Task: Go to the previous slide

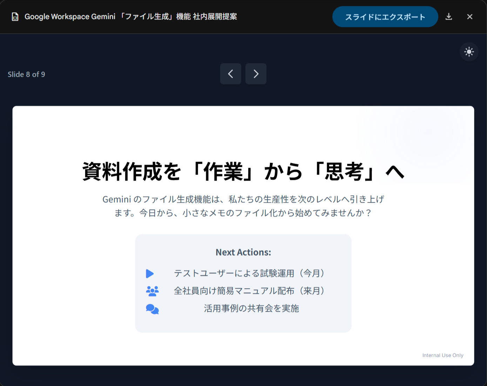Action: pos(231,74)
